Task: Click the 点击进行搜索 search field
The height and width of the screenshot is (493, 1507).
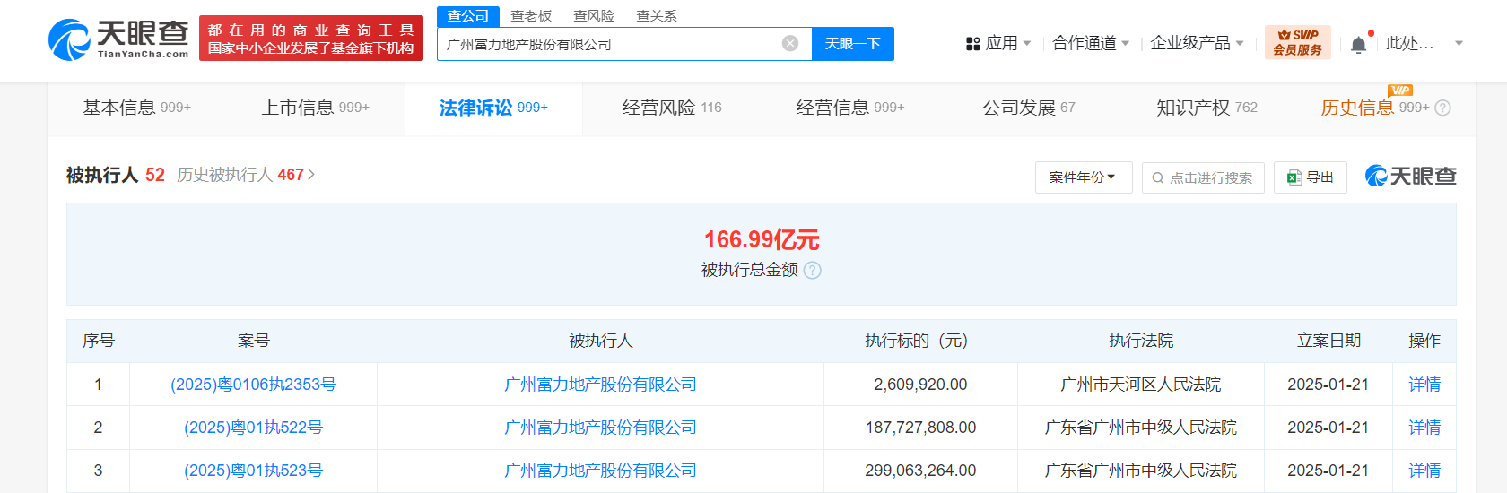Action: point(1203,177)
